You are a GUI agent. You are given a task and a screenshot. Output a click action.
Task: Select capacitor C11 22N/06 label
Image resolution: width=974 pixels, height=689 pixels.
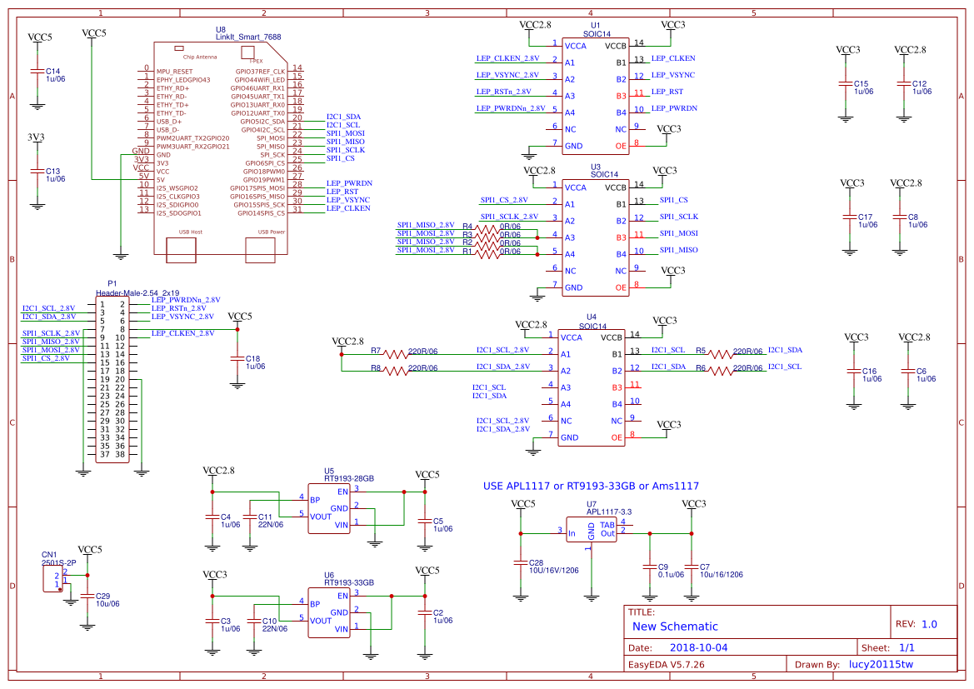pyautogui.click(x=270, y=521)
